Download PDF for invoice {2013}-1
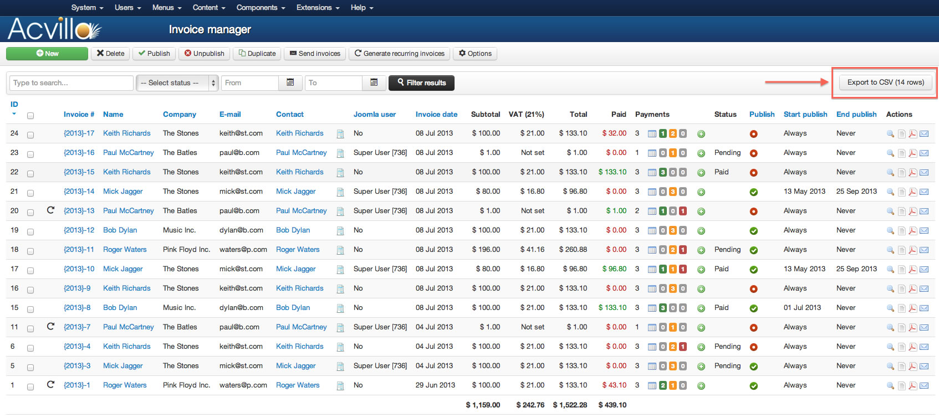The height and width of the screenshot is (418, 939). (912, 386)
